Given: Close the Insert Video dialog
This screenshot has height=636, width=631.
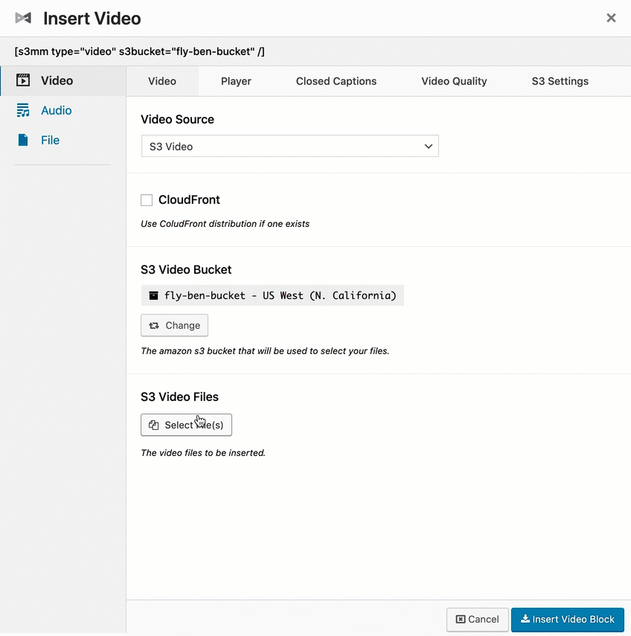Looking at the screenshot, I should (x=611, y=18).
